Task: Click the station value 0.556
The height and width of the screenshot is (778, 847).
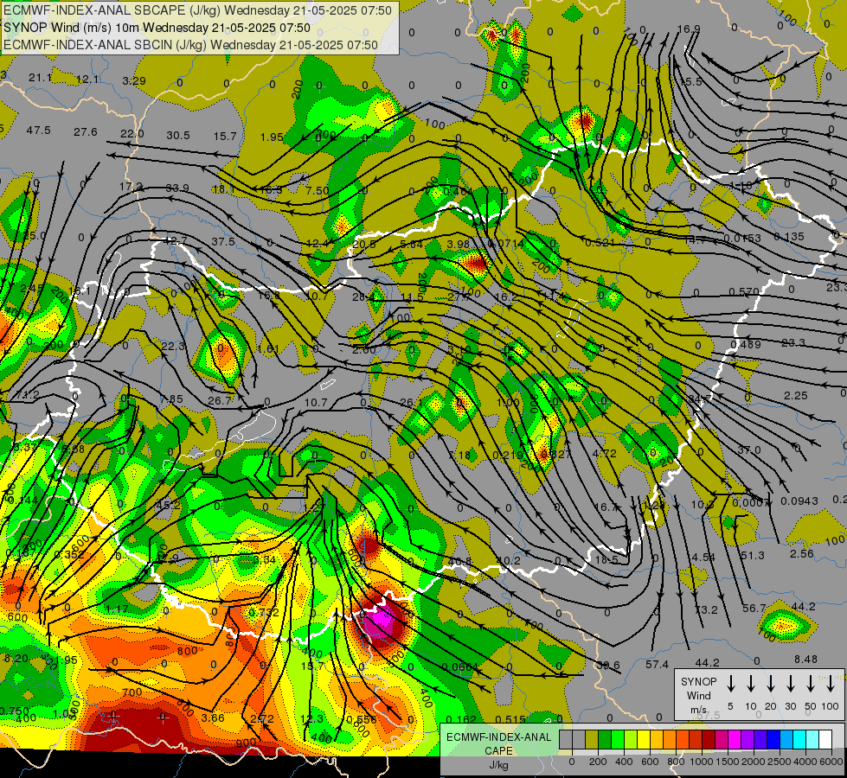Action: [x=362, y=719]
